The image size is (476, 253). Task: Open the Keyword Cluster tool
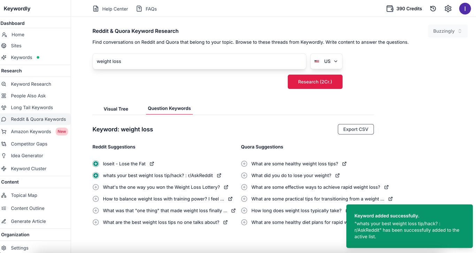(28, 169)
